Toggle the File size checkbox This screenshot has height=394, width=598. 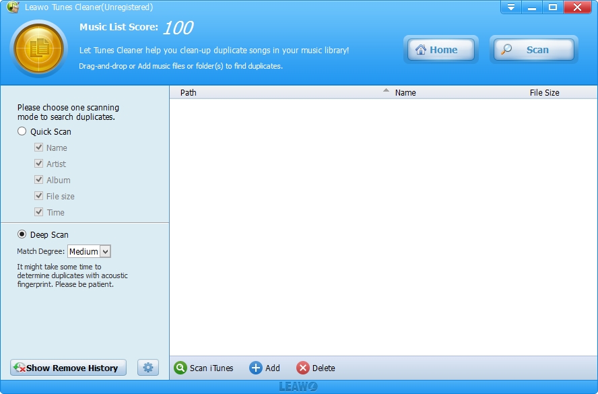point(39,196)
